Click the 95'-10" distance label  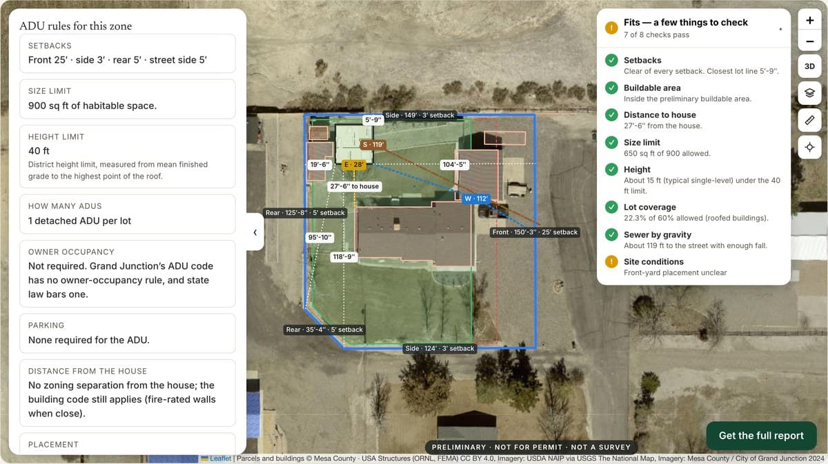click(x=320, y=237)
